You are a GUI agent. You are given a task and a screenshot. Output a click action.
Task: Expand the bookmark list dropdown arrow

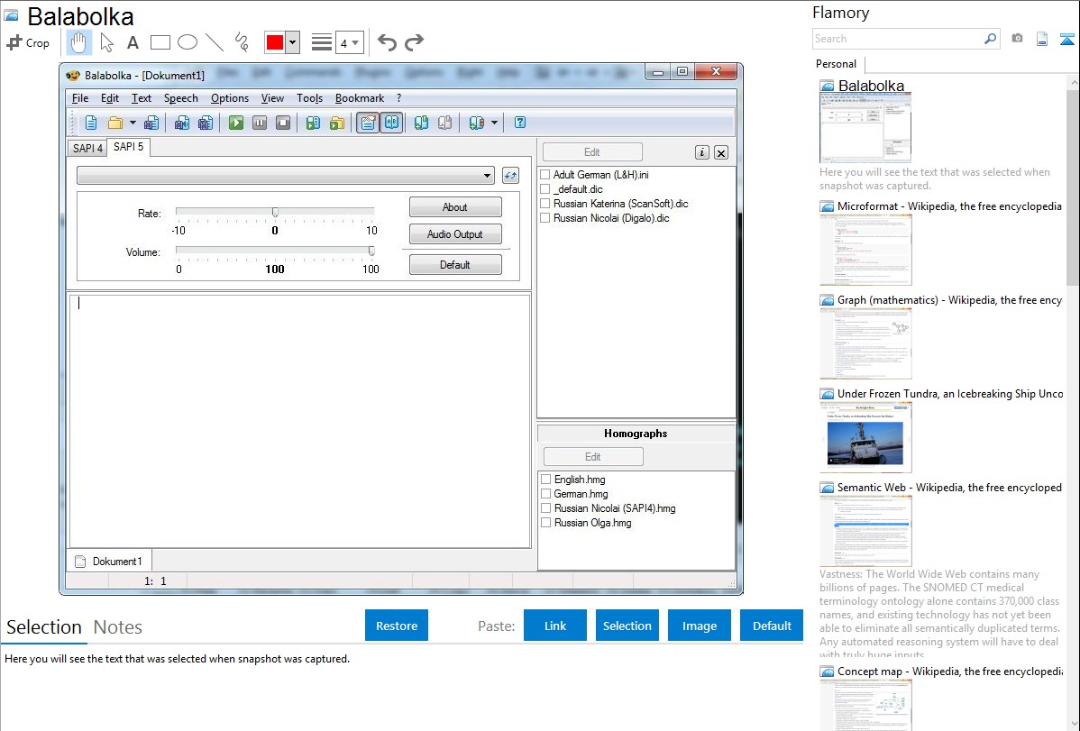coord(494,123)
